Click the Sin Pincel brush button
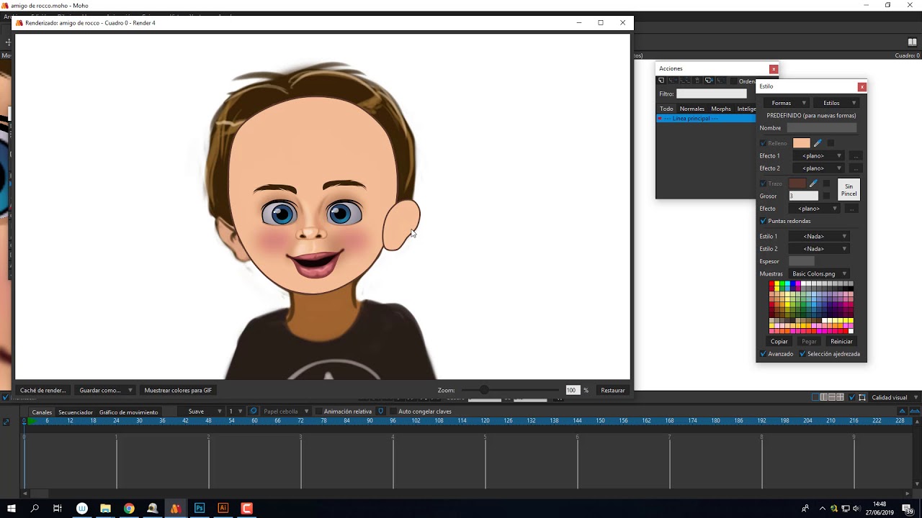 click(849, 190)
